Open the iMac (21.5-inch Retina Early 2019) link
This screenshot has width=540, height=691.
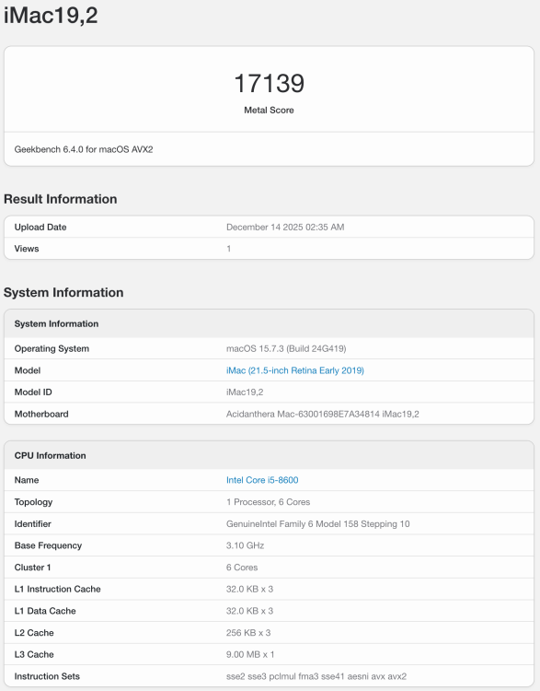pyautogui.click(x=295, y=370)
